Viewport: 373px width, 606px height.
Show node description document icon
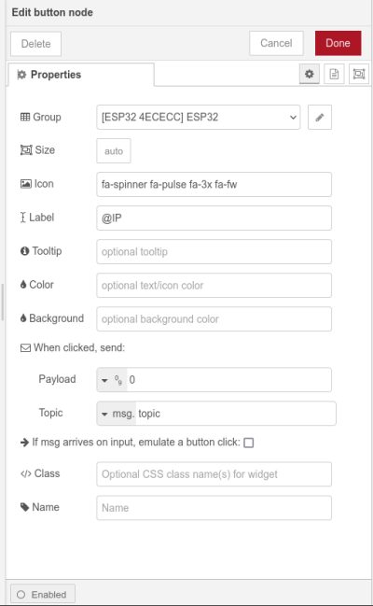click(x=334, y=74)
